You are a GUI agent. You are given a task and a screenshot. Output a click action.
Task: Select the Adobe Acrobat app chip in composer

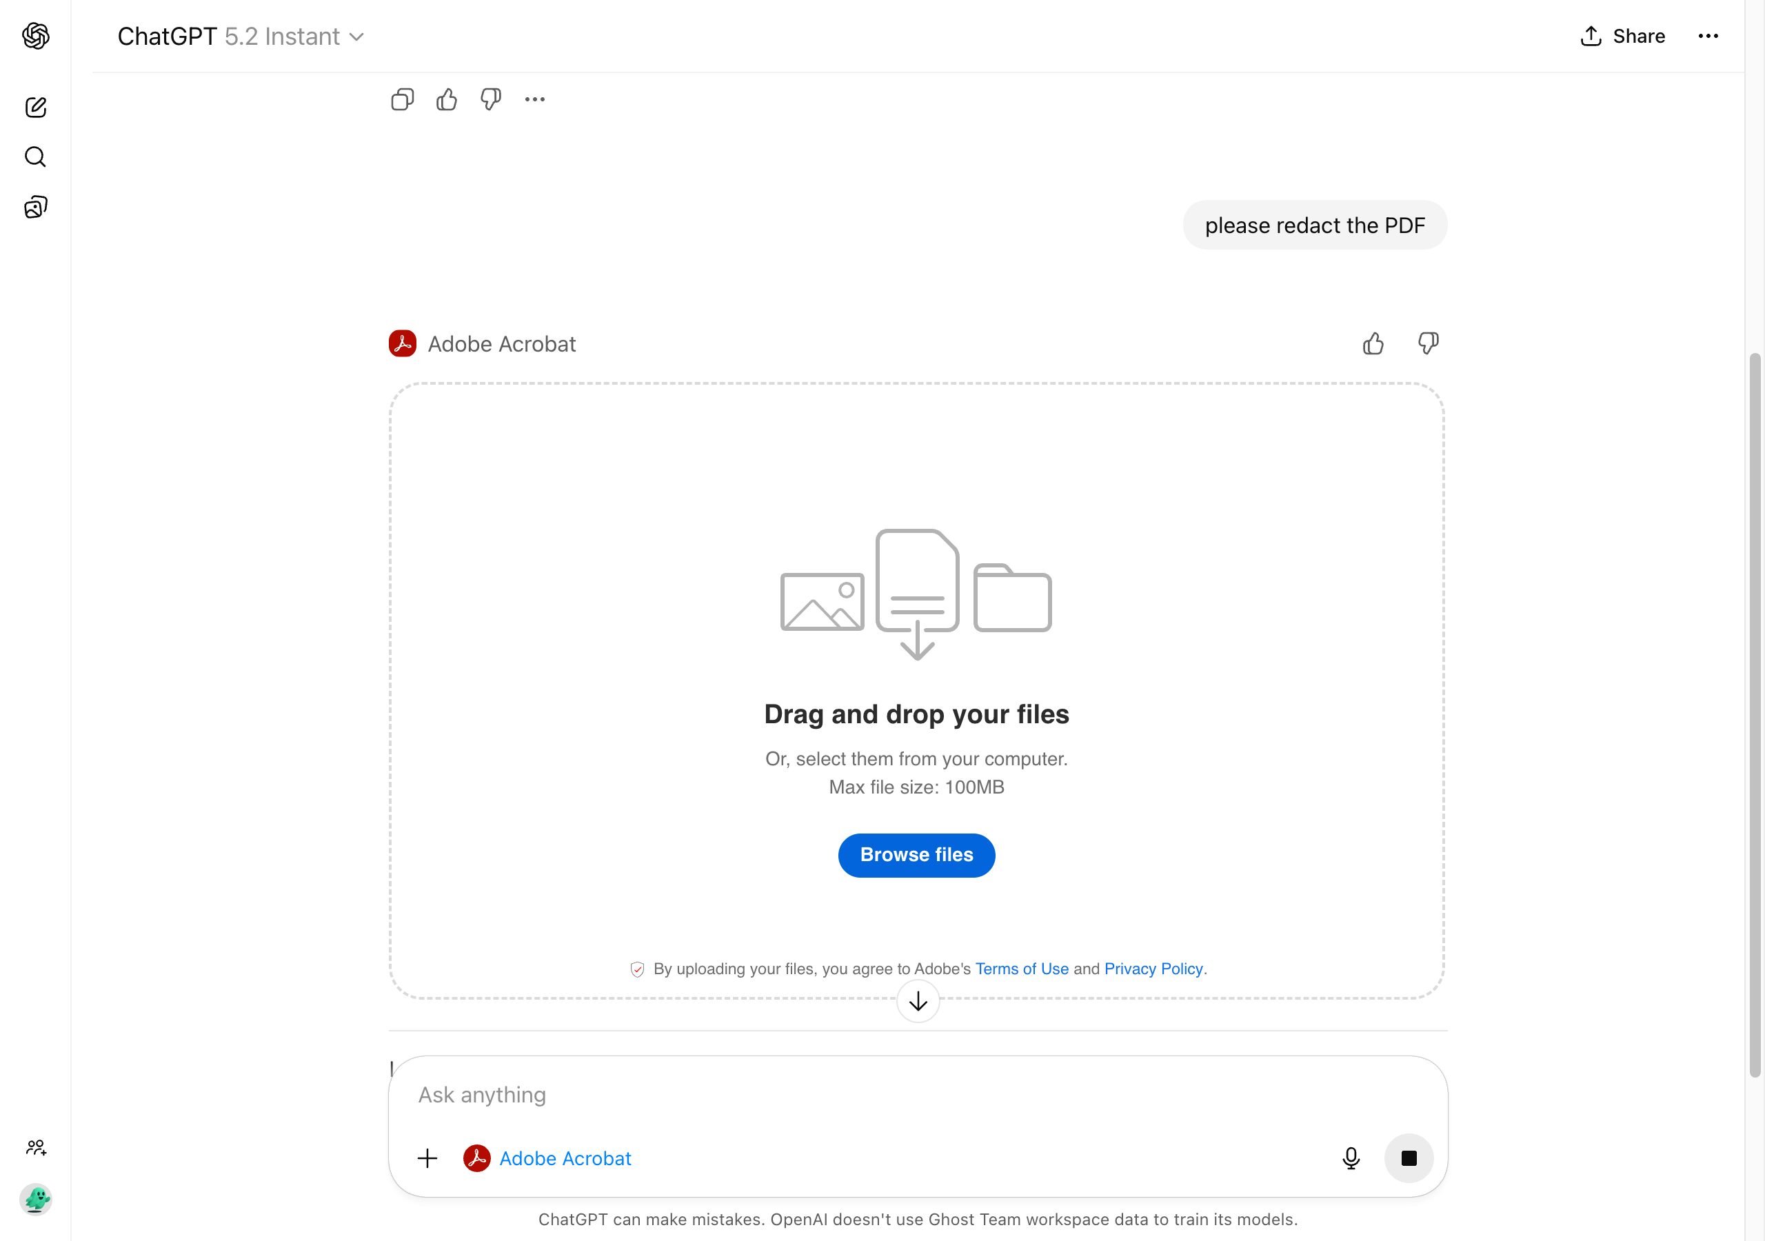click(547, 1158)
